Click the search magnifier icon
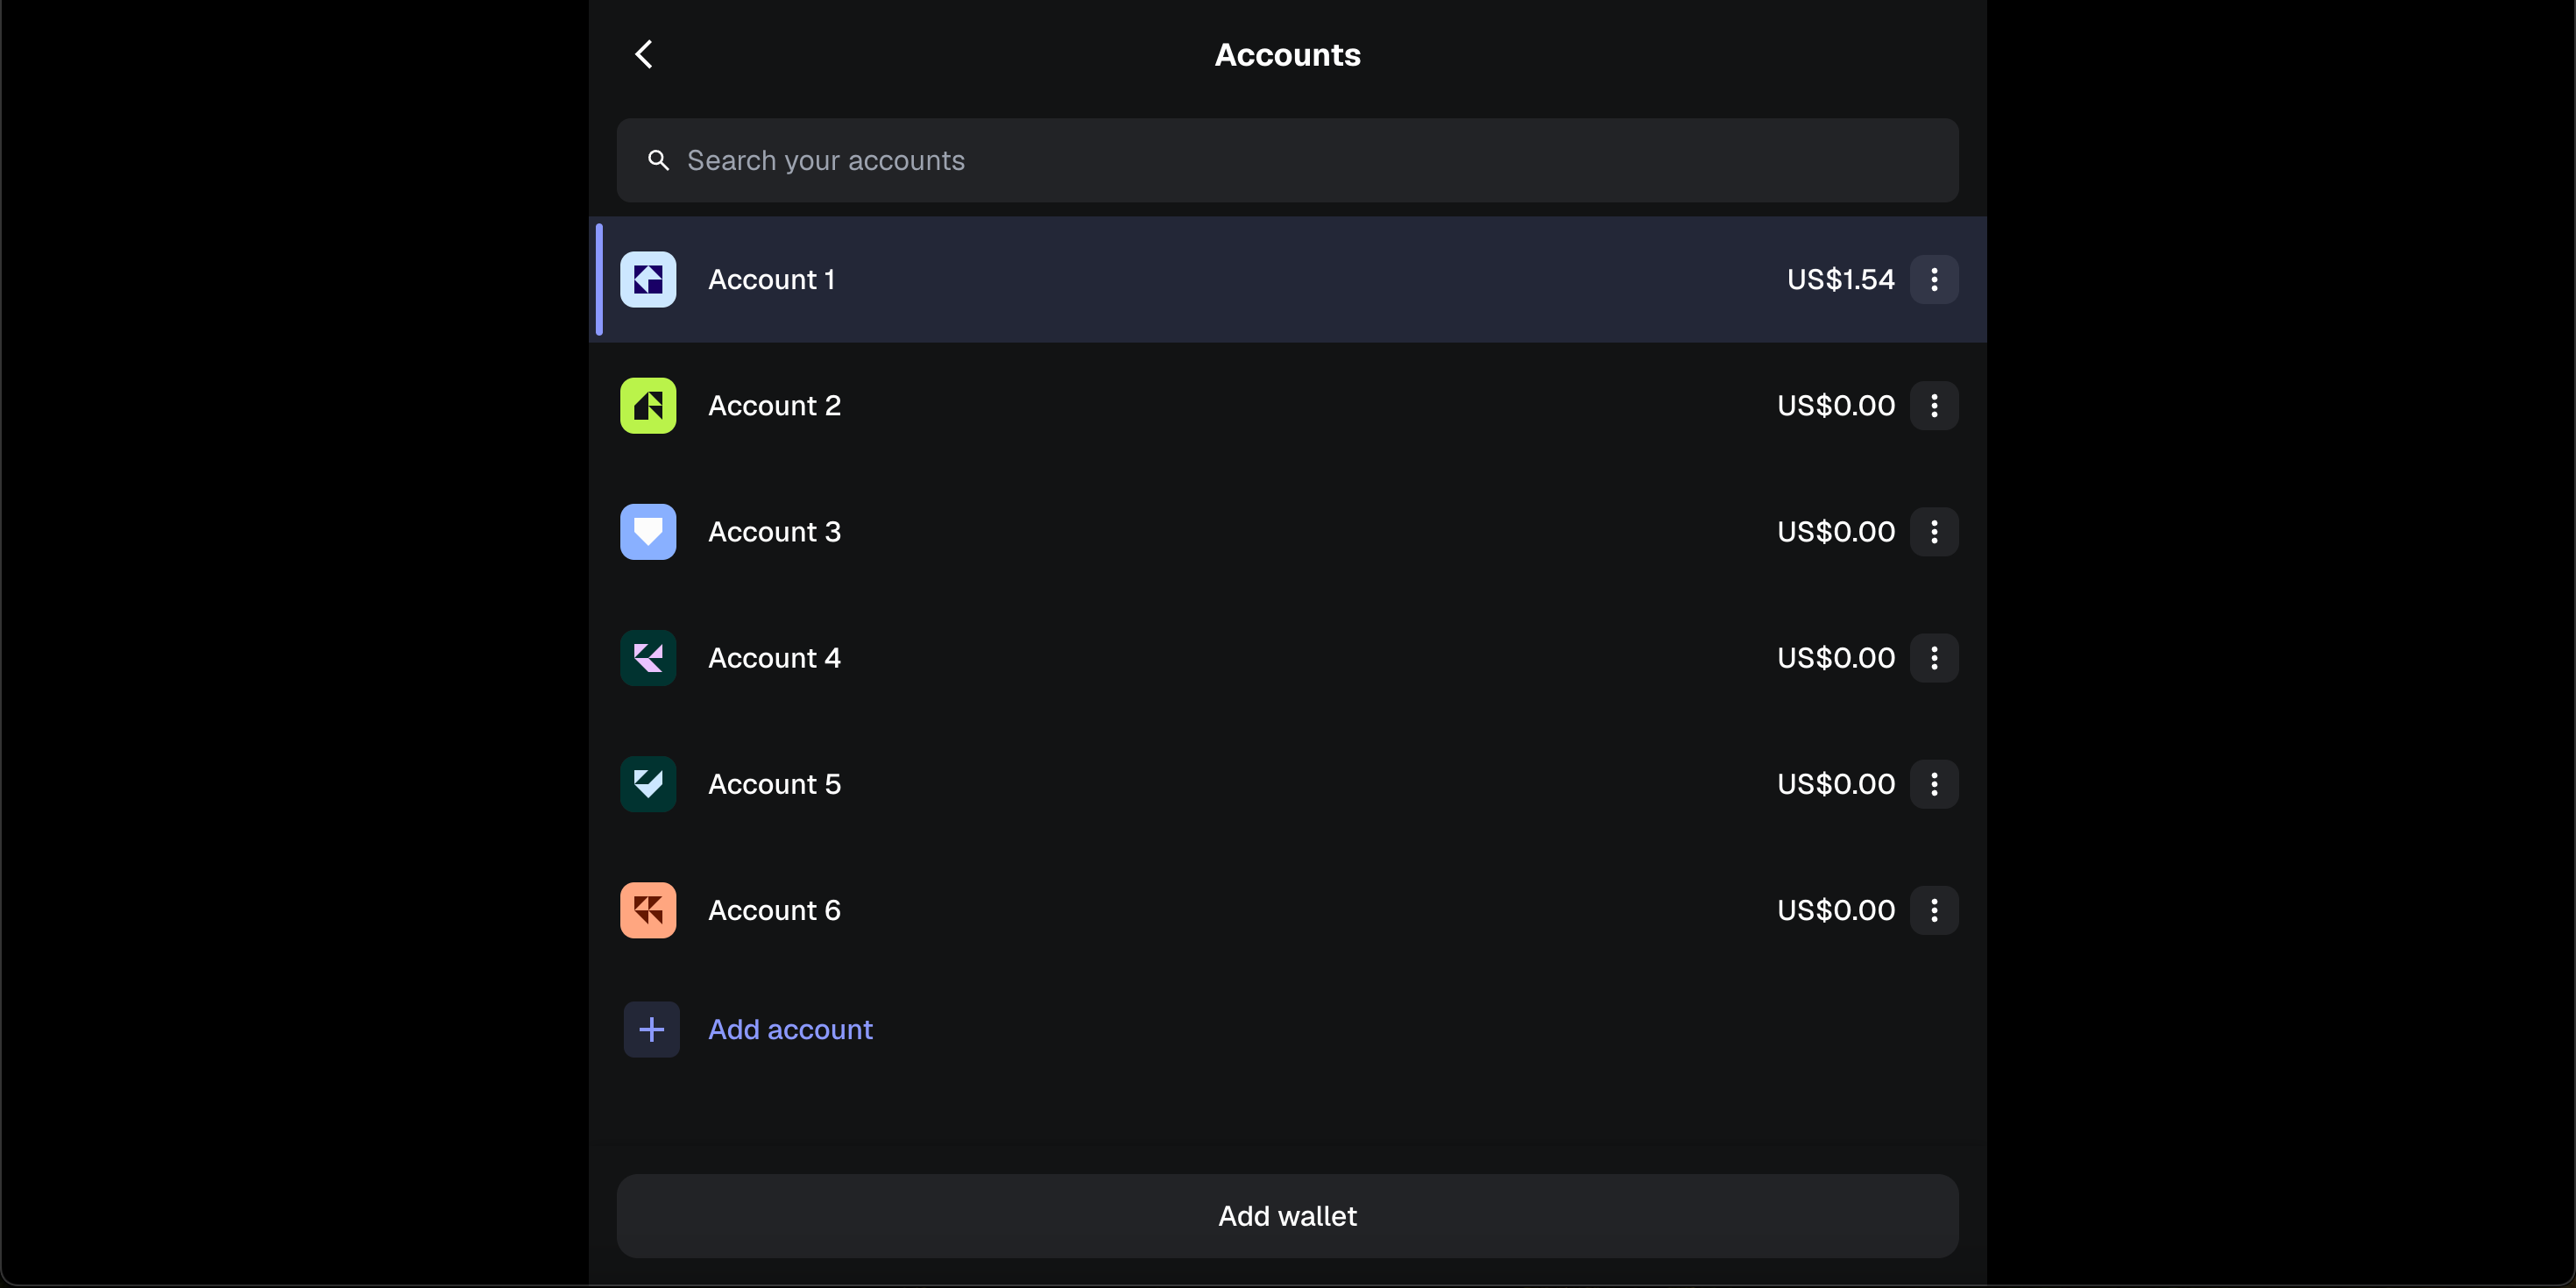 [x=658, y=160]
